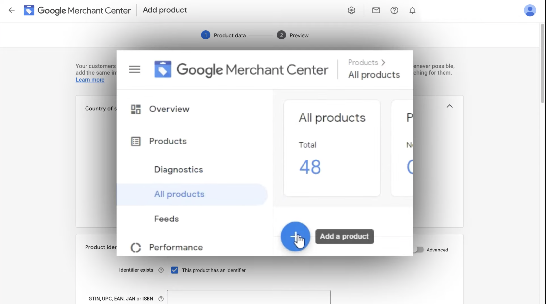This screenshot has height=304, width=546.
Task: Open the settings gear icon
Action: coord(351,10)
